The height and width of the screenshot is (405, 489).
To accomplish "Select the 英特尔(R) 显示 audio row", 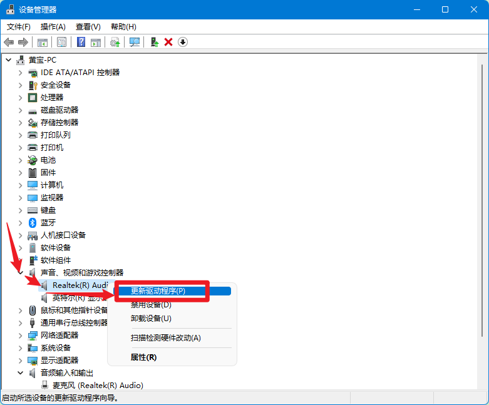I will click(x=80, y=298).
